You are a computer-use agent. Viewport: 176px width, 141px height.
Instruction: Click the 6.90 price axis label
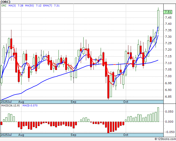pos(168,90)
